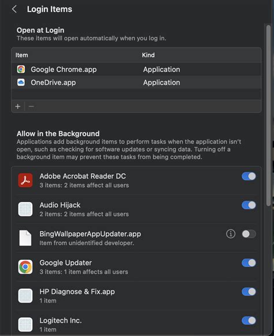
Task: Click the Google Chrome.app icon in login list
Action: tap(21, 69)
